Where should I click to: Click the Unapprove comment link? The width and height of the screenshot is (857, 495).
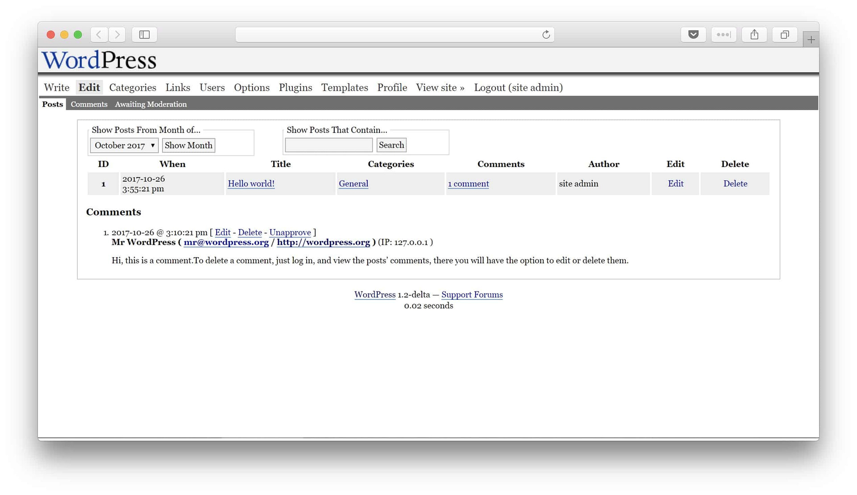click(x=290, y=232)
